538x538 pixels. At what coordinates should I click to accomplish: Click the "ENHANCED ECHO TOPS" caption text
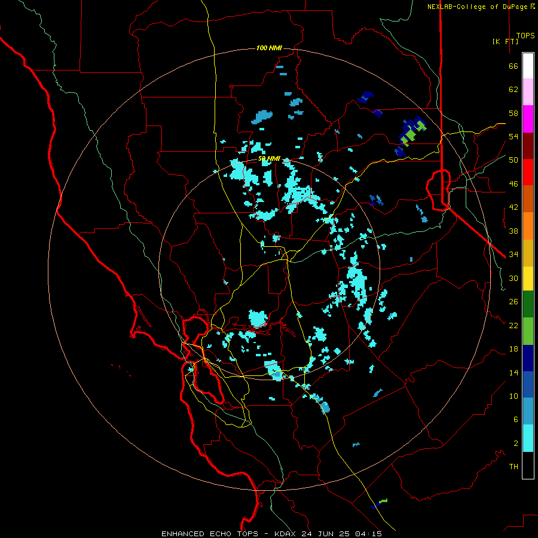pyautogui.click(x=209, y=534)
